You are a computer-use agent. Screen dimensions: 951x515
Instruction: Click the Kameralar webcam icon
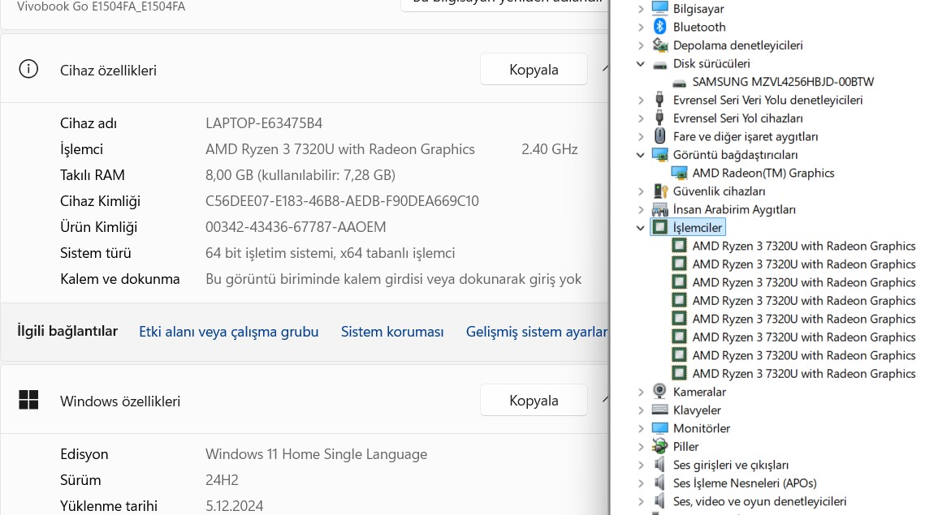click(660, 392)
